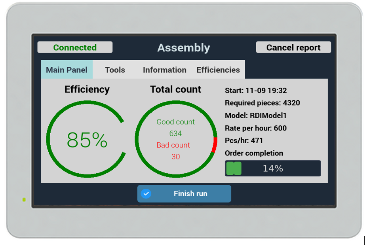369x248 pixels.
Task: Click the Assembly title text
Action: click(184, 48)
